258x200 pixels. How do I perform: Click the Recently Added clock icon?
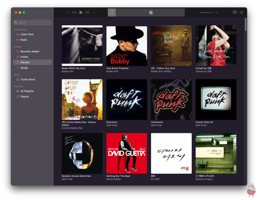pos(18,52)
